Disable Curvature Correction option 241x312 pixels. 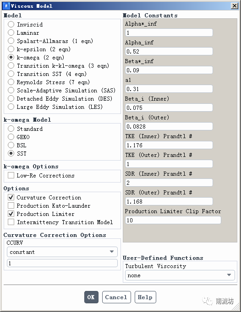point(11,197)
